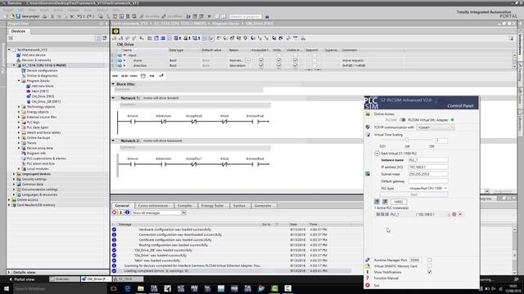Toggle PLCSIM / Virtual Eth. Adapter switch
Image resolution: width=524 pixels, height=294 pixels.
[x=402, y=120]
